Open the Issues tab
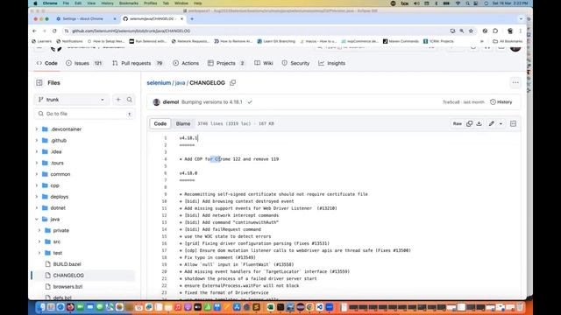This screenshot has height=315, width=561. (84, 63)
